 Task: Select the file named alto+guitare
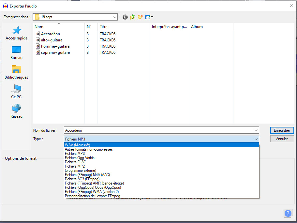pos(52,40)
